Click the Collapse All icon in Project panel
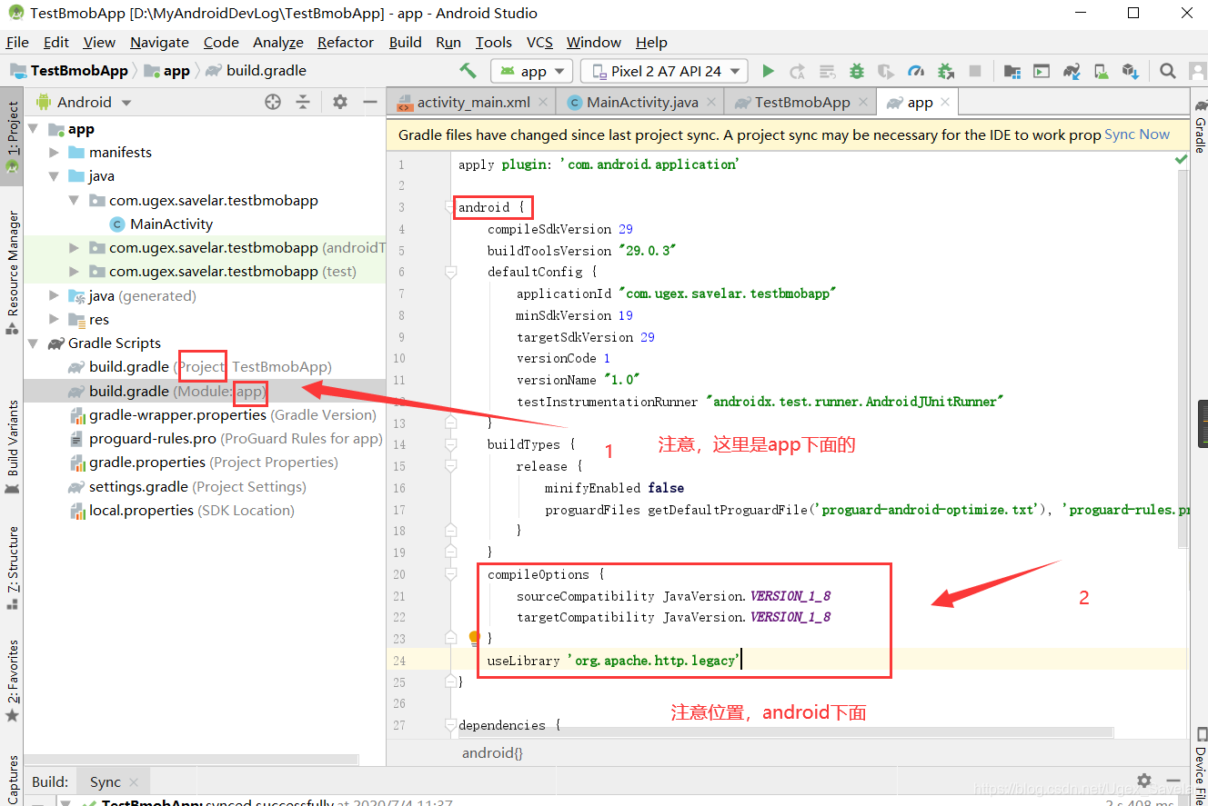The image size is (1208, 806). coord(303,103)
